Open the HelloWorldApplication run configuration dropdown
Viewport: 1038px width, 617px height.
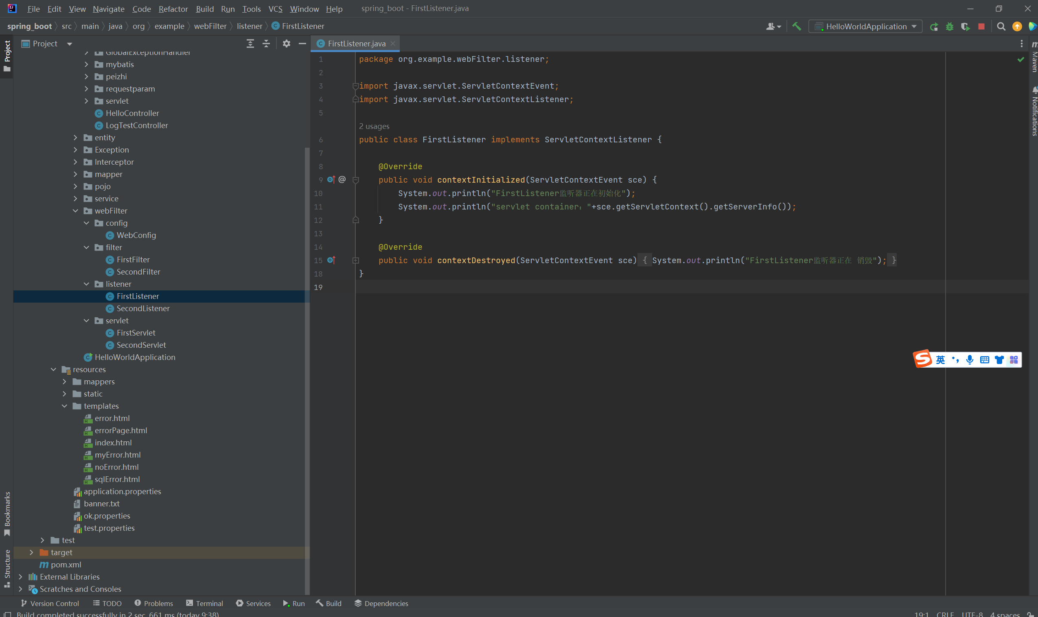[x=865, y=26]
